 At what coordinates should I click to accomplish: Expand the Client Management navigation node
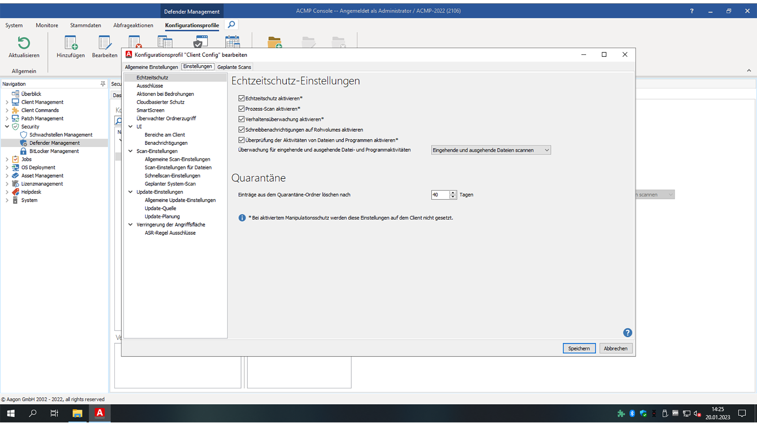point(7,102)
